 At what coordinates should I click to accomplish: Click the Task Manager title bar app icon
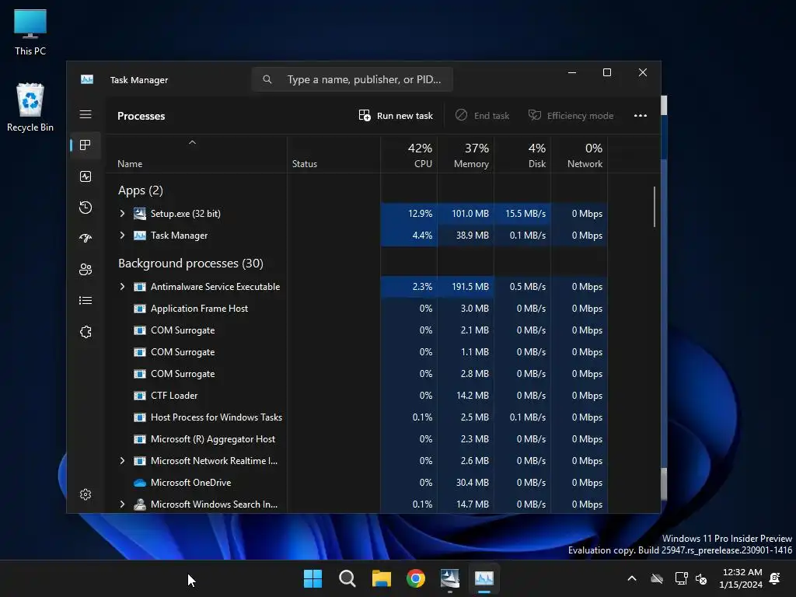[x=87, y=80]
